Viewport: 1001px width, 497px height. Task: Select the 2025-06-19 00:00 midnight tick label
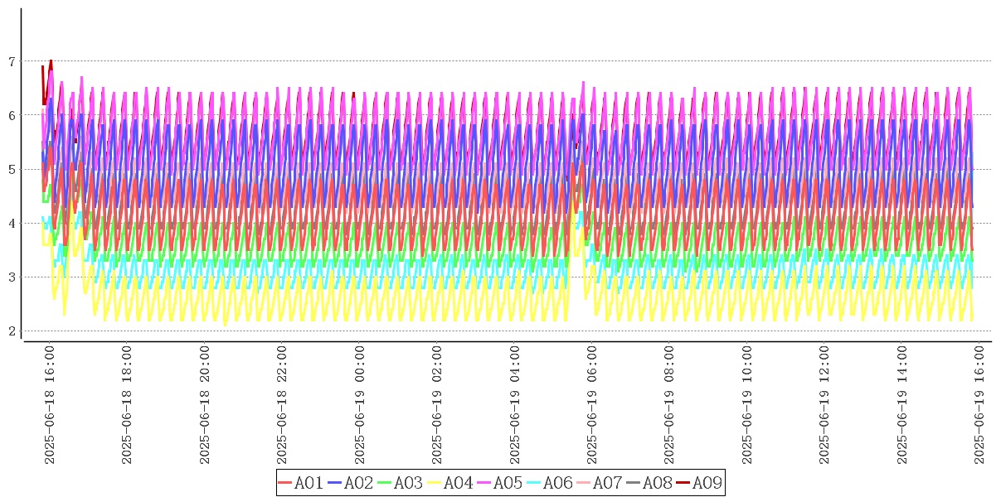[359, 404]
